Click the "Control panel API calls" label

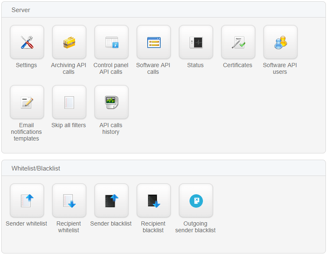click(x=111, y=68)
